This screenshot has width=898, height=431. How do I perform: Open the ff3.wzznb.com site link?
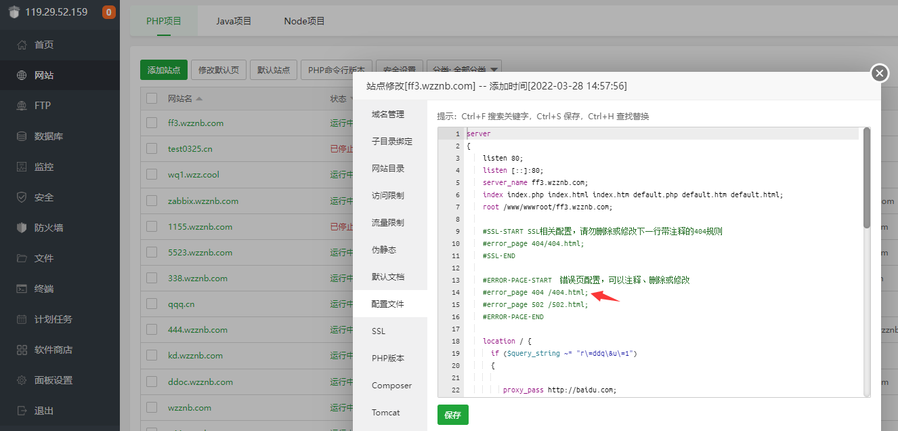point(196,123)
